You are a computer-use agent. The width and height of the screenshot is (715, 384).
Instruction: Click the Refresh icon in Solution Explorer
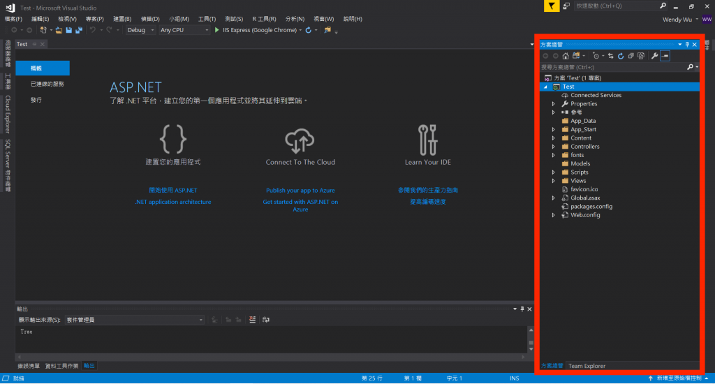[x=621, y=56]
